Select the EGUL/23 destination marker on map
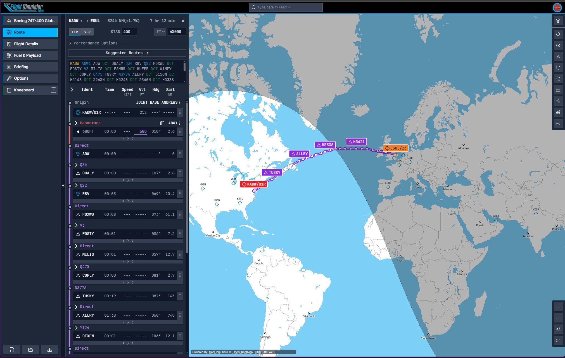The height and width of the screenshot is (358, 565). (396, 148)
